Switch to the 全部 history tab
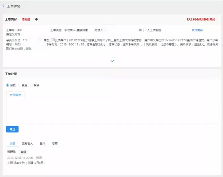This screenshot has height=177, width=223. click(13, 143)
